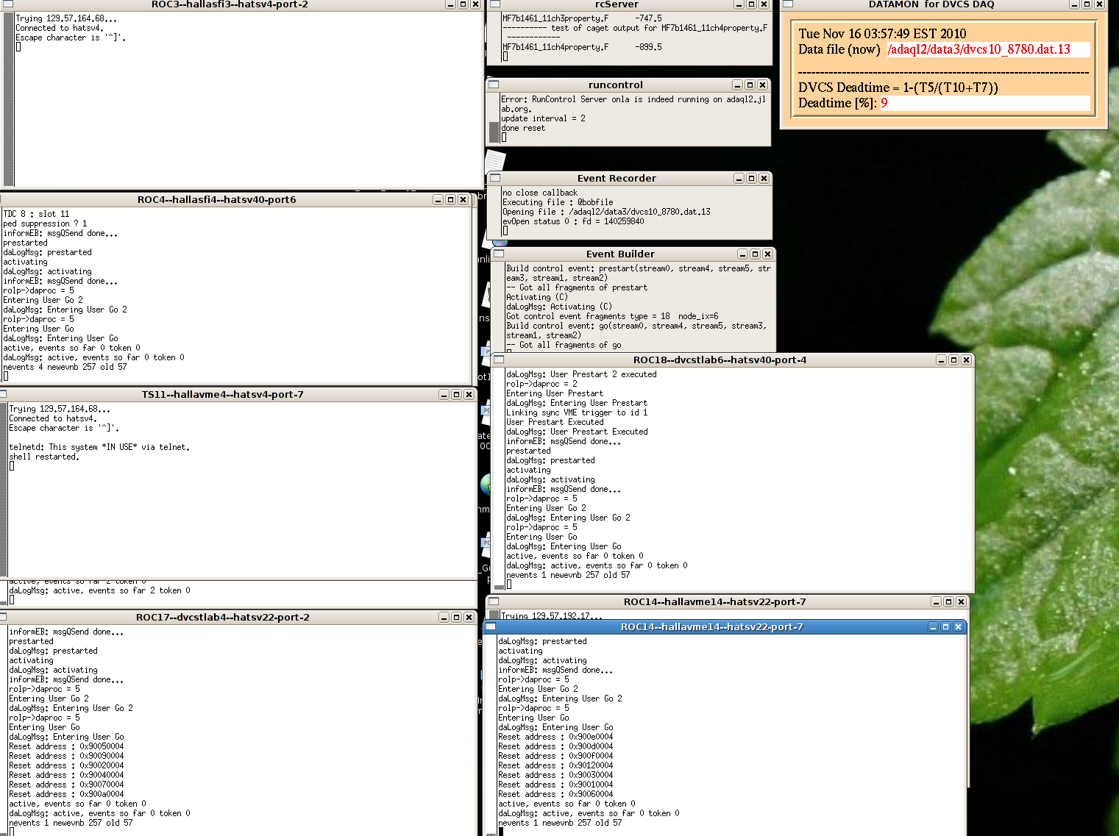Minimize the active blue ROC14 window

click(x=933, y=626)
